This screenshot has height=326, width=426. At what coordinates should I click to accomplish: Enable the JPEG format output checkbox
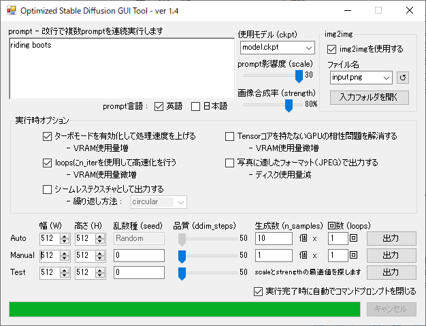(x=229, y=163)
